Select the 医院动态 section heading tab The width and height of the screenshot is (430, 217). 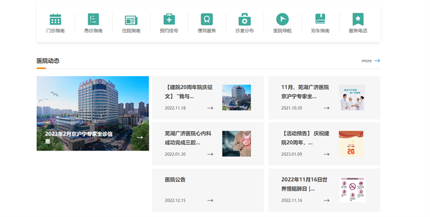(x=48, y=61)
